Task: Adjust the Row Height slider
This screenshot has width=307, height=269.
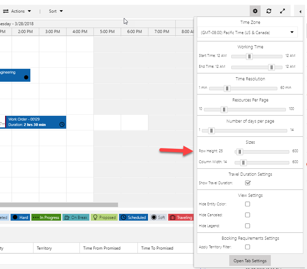Action: point(239,152)
